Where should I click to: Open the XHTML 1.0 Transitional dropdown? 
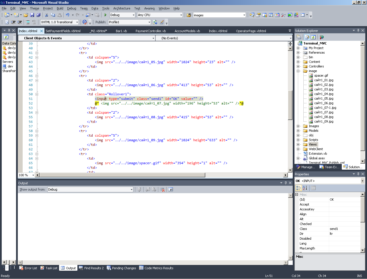[77, 22]
